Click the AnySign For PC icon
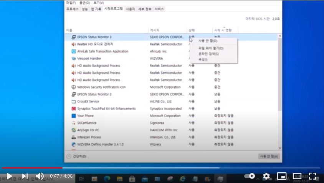 point(74,130)
